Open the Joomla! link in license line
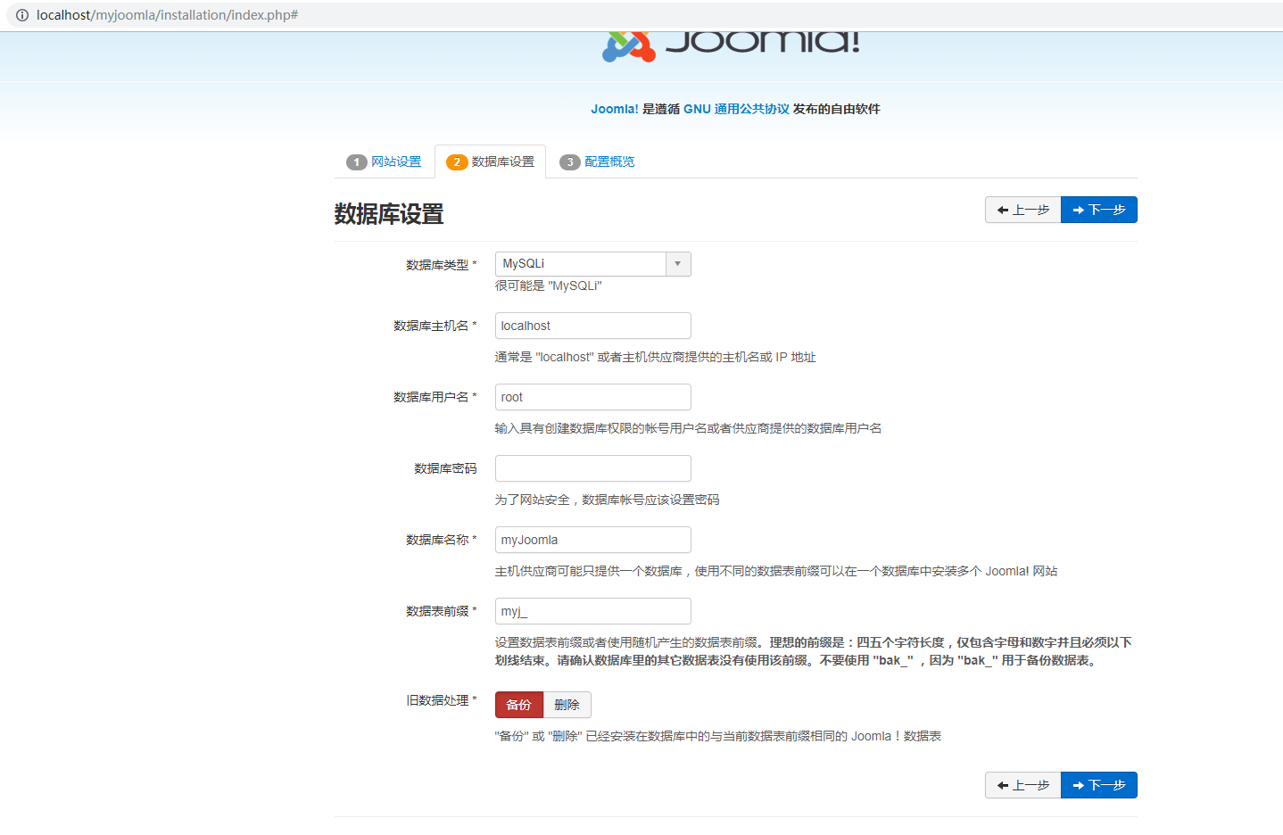The image size is (1283, 835). click(x=615, y=109)
